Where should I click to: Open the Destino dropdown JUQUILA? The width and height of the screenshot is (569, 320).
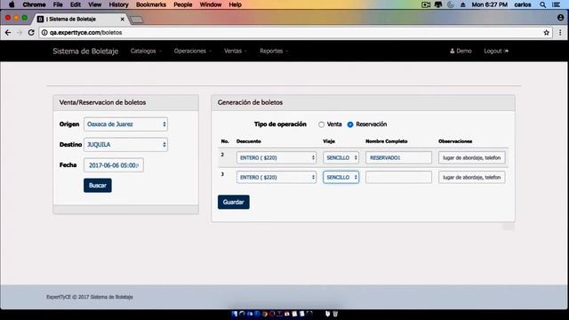[x=125, y=144]
